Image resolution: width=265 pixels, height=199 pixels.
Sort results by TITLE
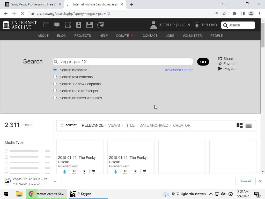pos(130,125)
